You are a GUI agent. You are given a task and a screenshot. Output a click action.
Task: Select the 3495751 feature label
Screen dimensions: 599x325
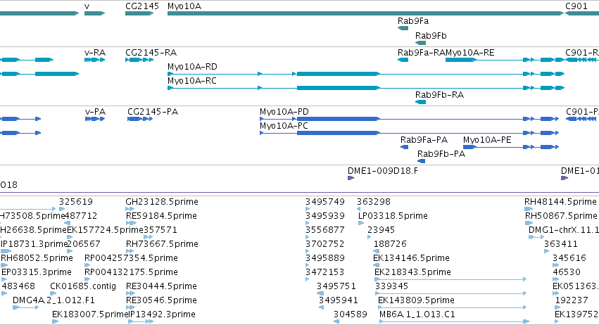pos(336,286)
